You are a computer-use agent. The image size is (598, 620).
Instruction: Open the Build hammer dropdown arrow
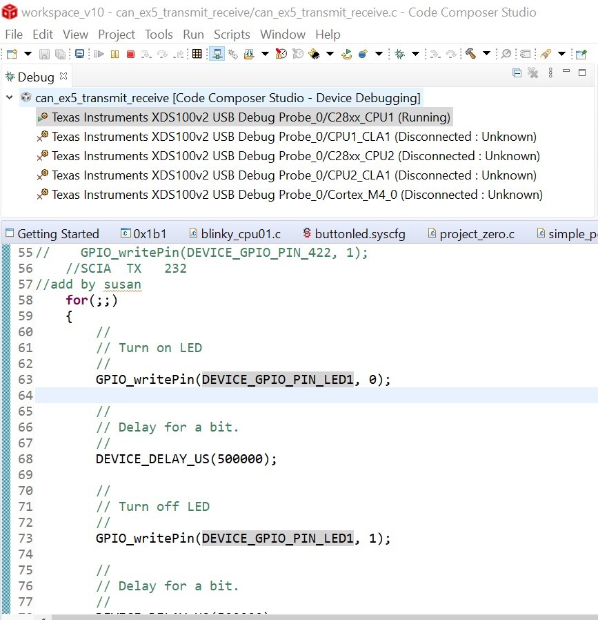click(x=487, y=54)
